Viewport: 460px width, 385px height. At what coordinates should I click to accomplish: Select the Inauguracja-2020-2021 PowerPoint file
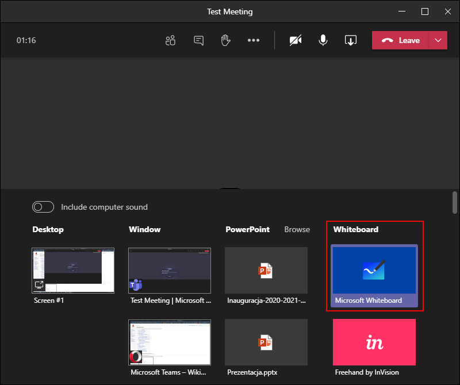[x=266, y=270]
